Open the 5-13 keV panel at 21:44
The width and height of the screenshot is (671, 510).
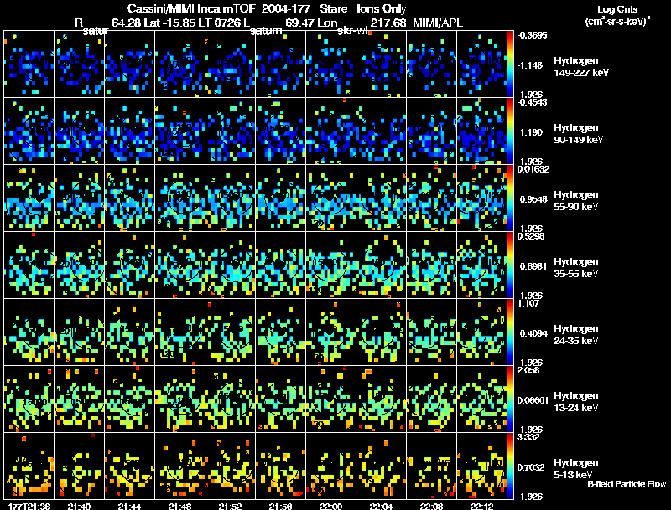tap(130, 466)
